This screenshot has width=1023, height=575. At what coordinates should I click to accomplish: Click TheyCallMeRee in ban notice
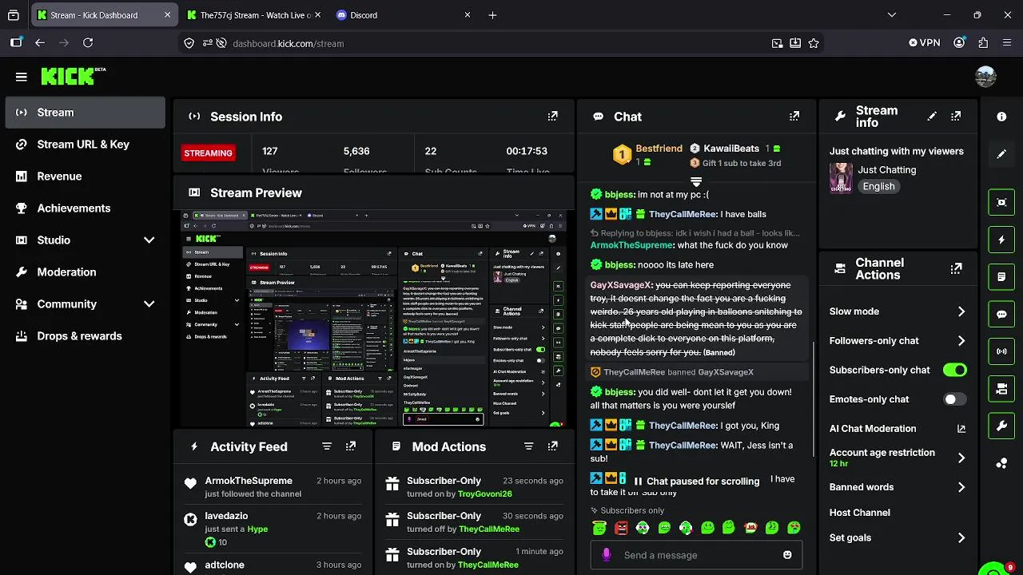click(634, 372)
